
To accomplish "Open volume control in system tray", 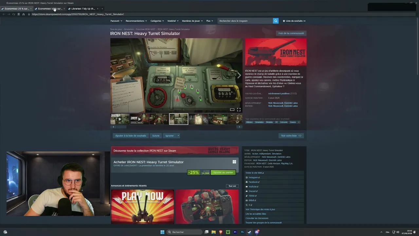I will click(x=398, y=232).
